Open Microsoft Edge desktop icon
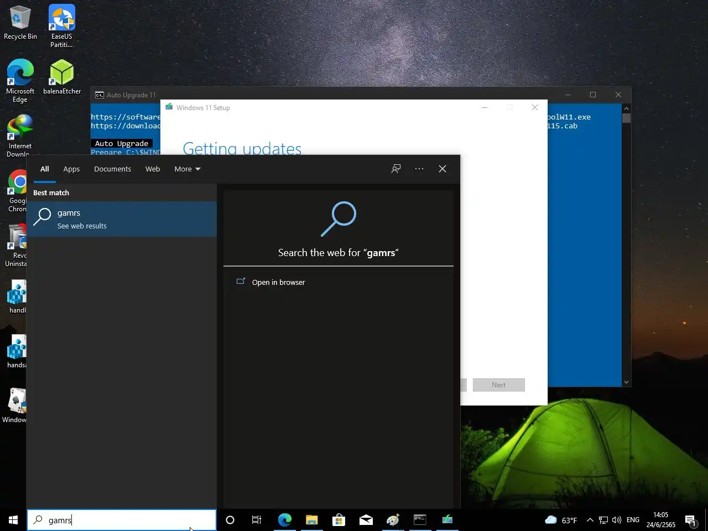708x531 pixels. pyautogui.click(x=20, y=81)
